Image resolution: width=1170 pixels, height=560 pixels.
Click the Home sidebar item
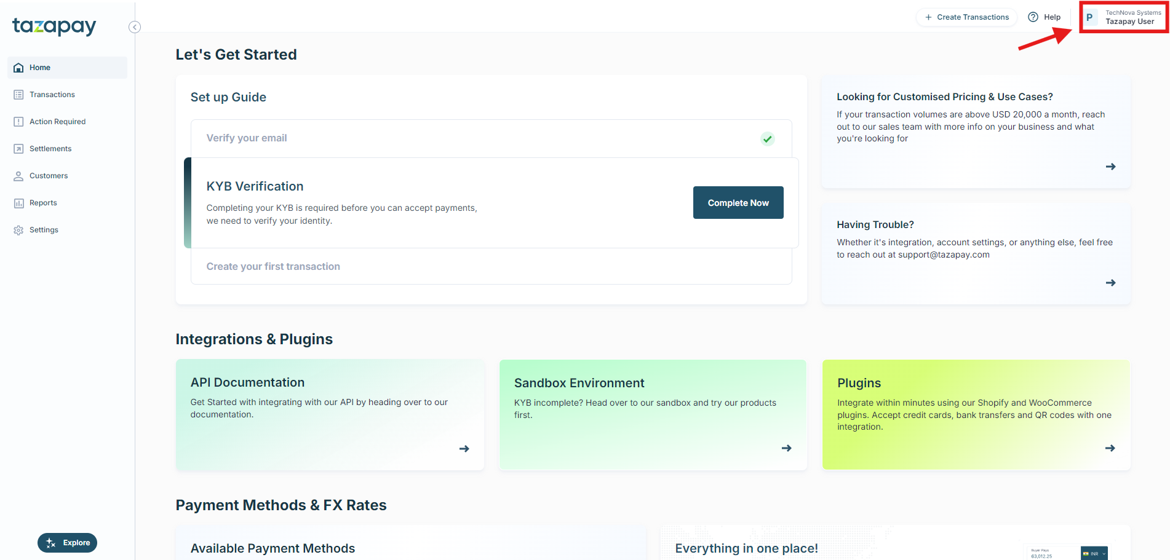coord(67,68)
